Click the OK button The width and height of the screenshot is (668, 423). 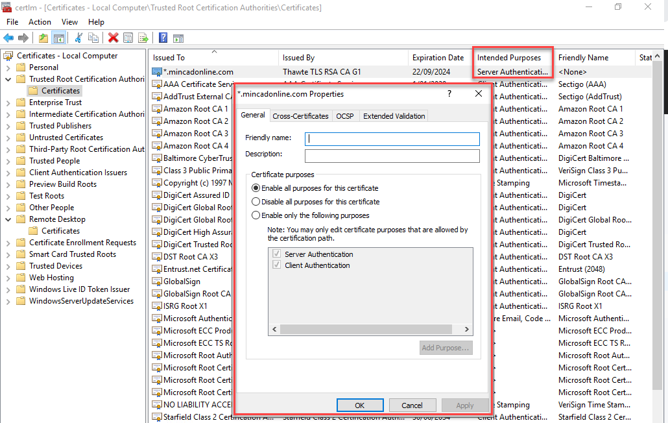click(360, 405)
